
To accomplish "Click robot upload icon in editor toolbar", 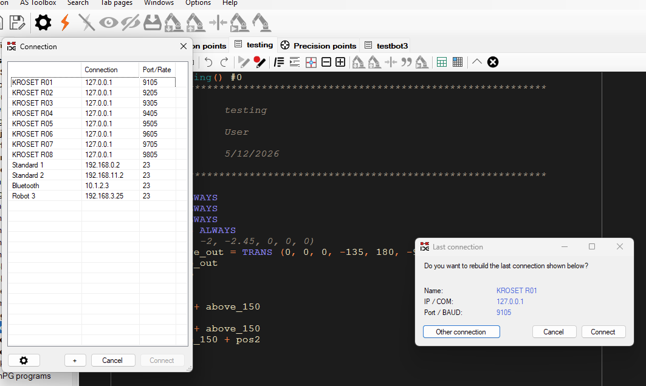I will pyautogui.click(x=374, y=62).
